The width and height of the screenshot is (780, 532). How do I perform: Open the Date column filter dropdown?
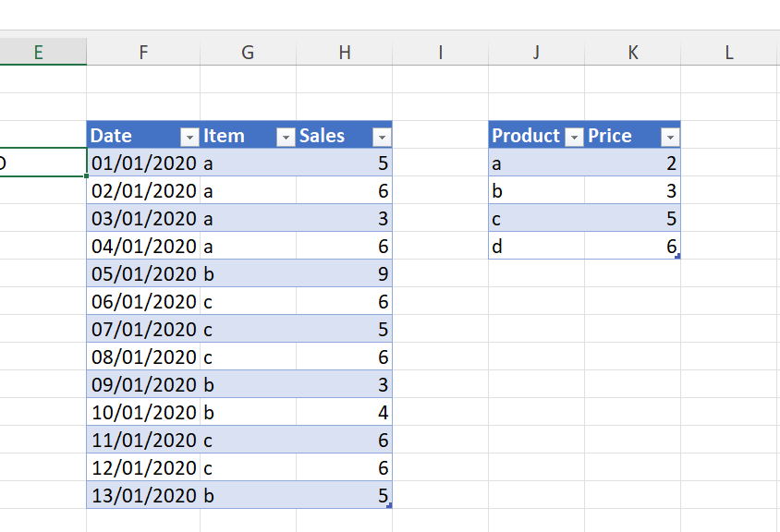pyautogui.click(x=189, y=137)
